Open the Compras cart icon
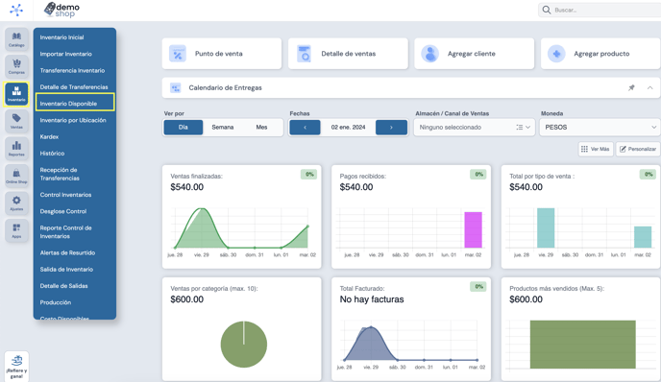The image size is (661, 382). click(x=16, y=66)
